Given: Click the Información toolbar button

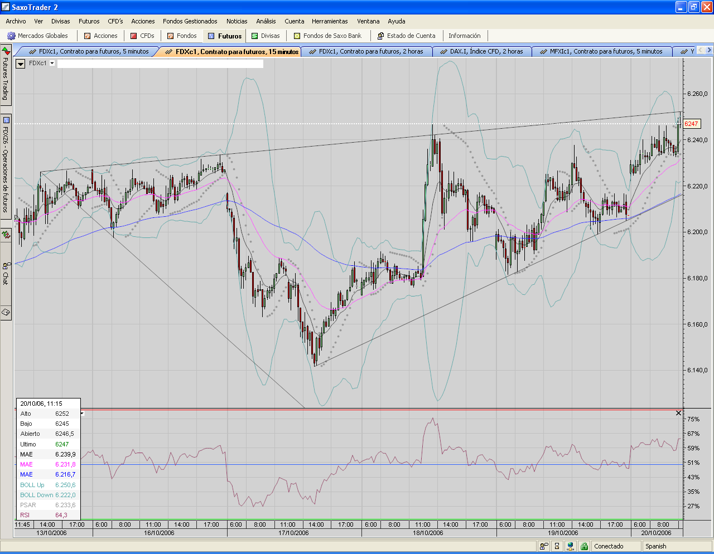Looking at the screenshot, I should [x=465, y=36].
